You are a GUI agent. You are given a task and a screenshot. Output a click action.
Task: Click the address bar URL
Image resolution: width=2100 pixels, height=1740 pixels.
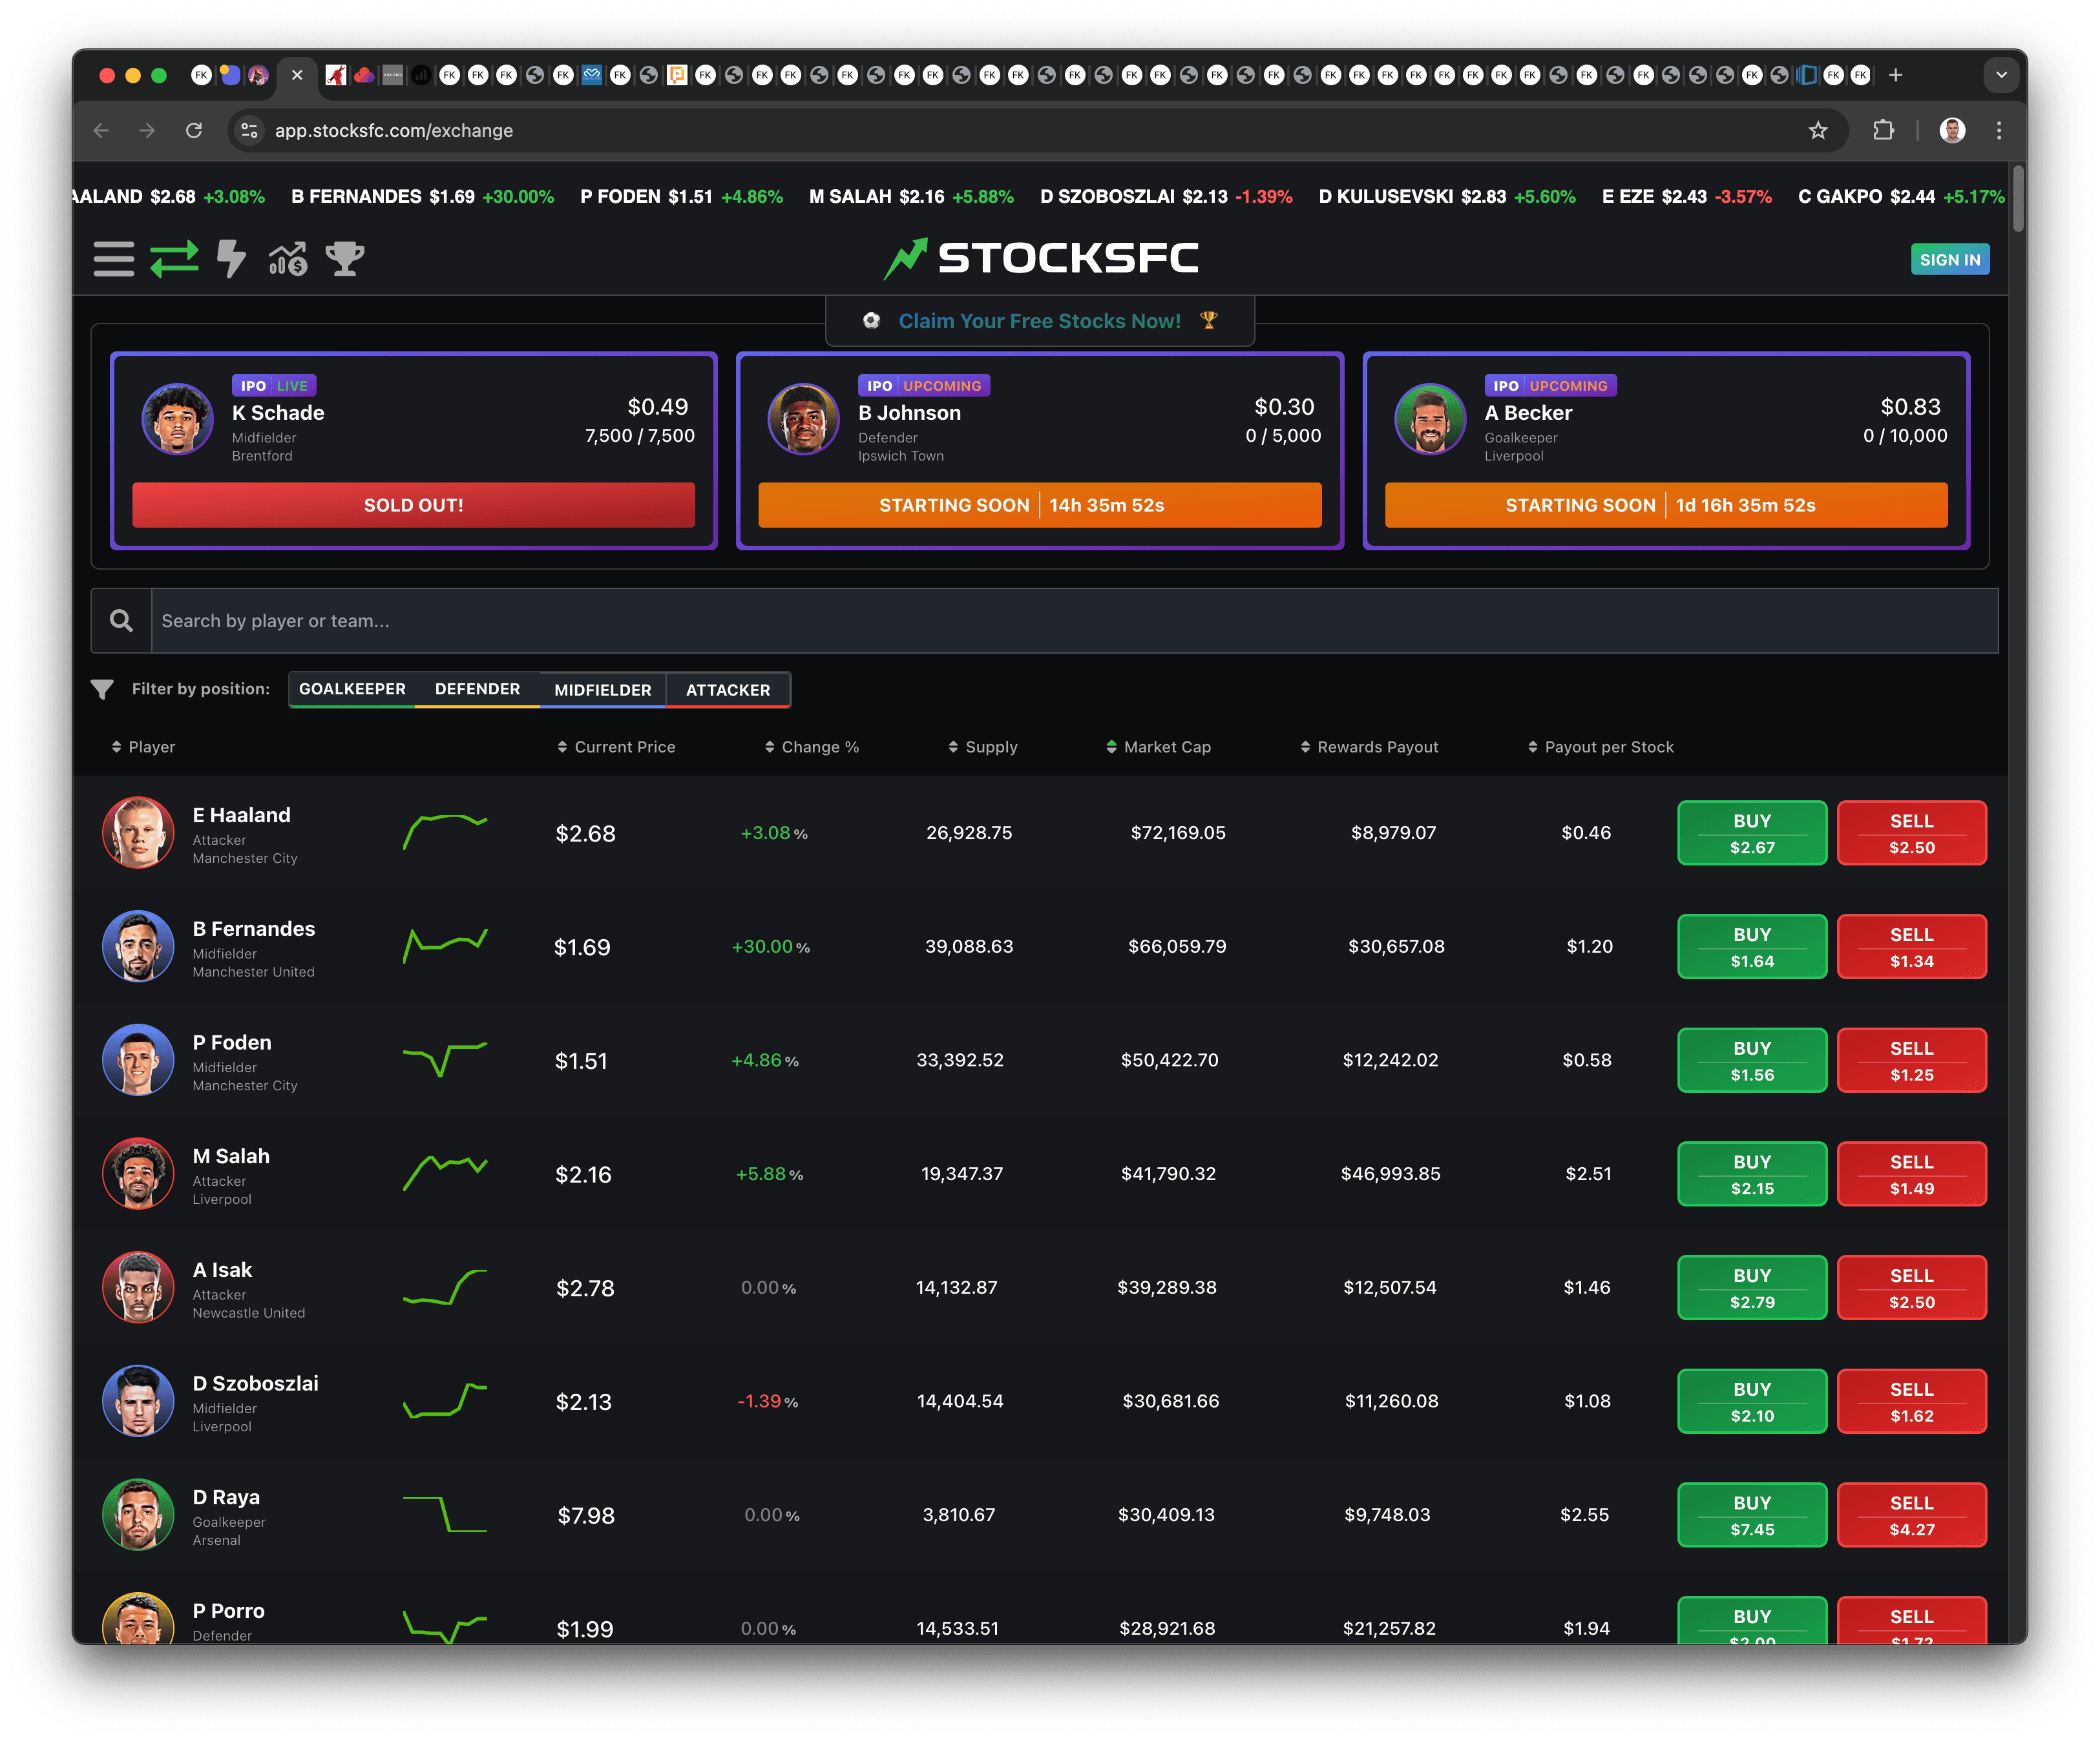[394, 130]
